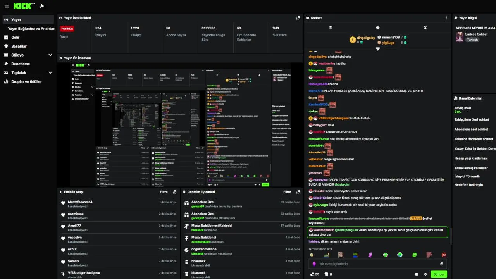Send message with Gönder button
This screenshot has width=496, height=279.
(439, 274)
